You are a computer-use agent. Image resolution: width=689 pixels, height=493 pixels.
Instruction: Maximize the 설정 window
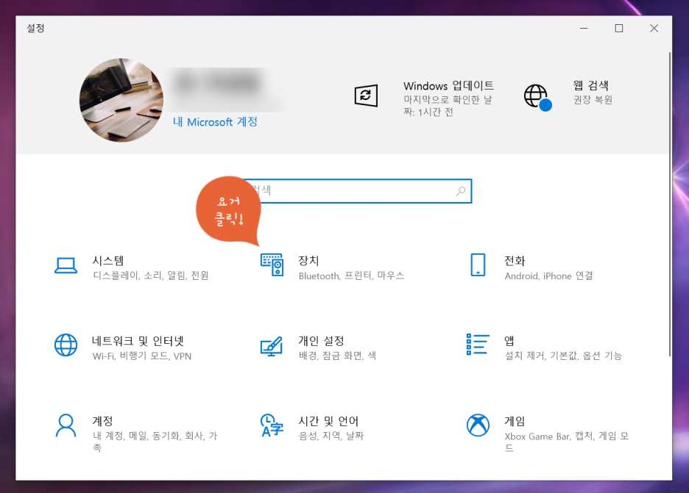[619, 28]
